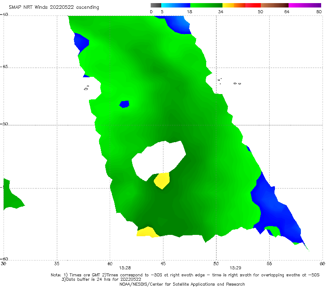Click the white no-data hole inside the green swath
The image size is (326, 287).
159,159
